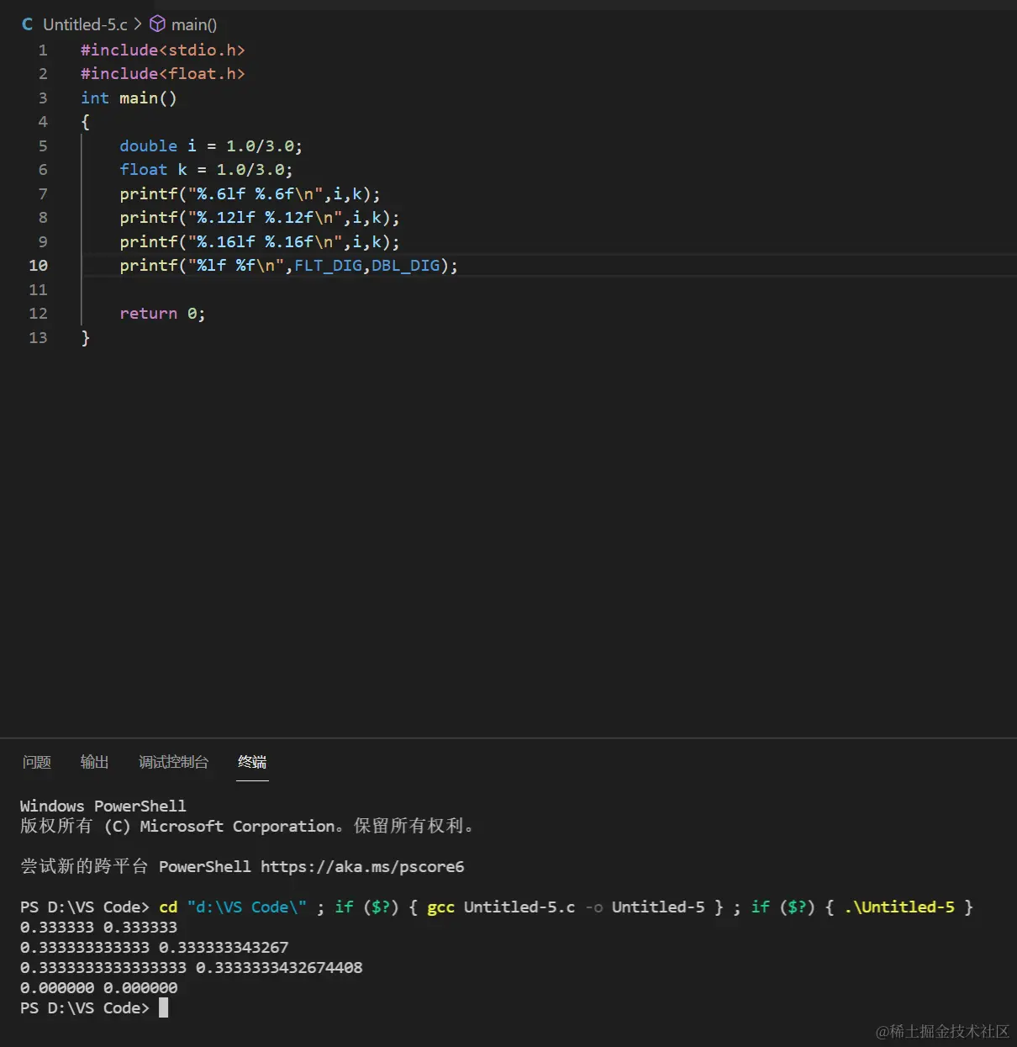Click the main() symbol cube icon
This screenshot has height=1047, width=1017.
(x=157, y=24)
